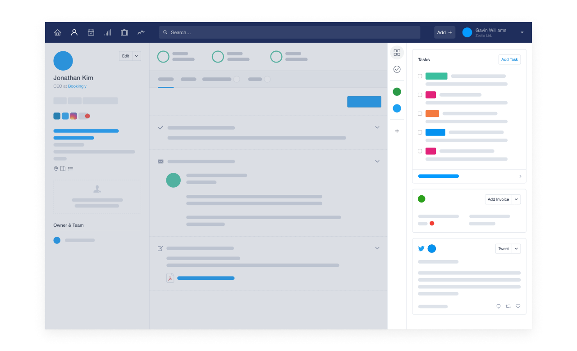Go to the Home icon in the navbar

pyautogui.click(x=58, y=32)
